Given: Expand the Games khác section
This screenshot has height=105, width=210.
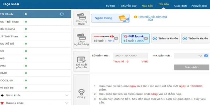Looking at the screenshot, I should click(x=67, y=103).
